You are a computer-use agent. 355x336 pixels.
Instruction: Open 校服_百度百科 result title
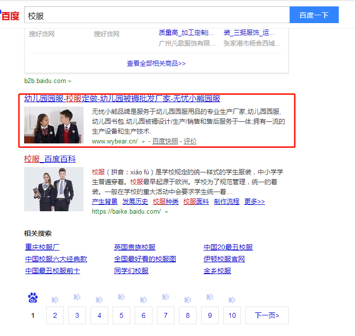[50, 159]
